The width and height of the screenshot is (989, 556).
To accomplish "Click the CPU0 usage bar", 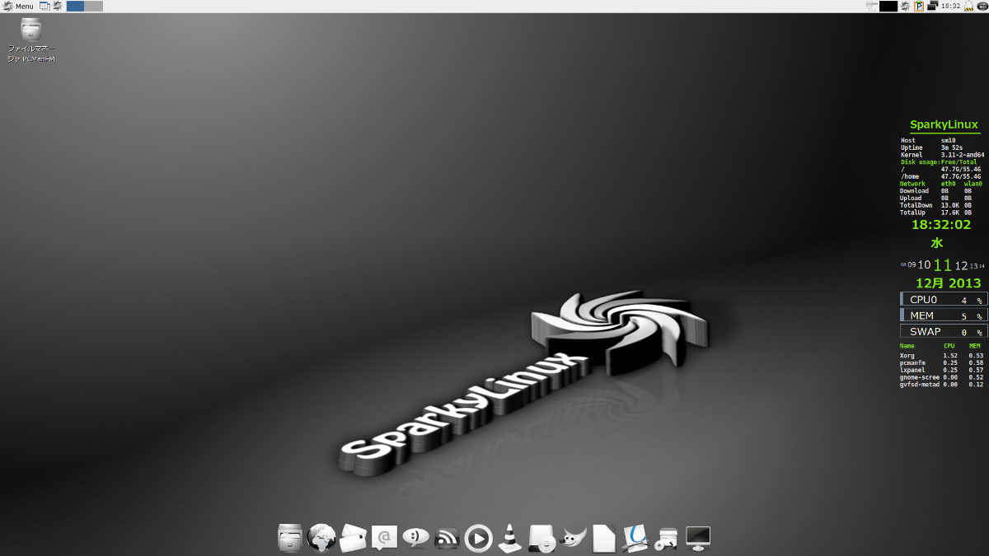I will (944, 300).
